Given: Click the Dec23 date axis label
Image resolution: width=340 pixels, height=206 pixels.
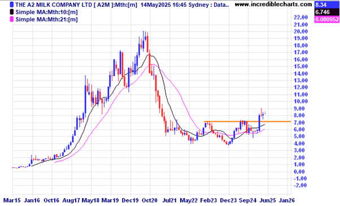Looking at the screenshot, I should (228, 200).
